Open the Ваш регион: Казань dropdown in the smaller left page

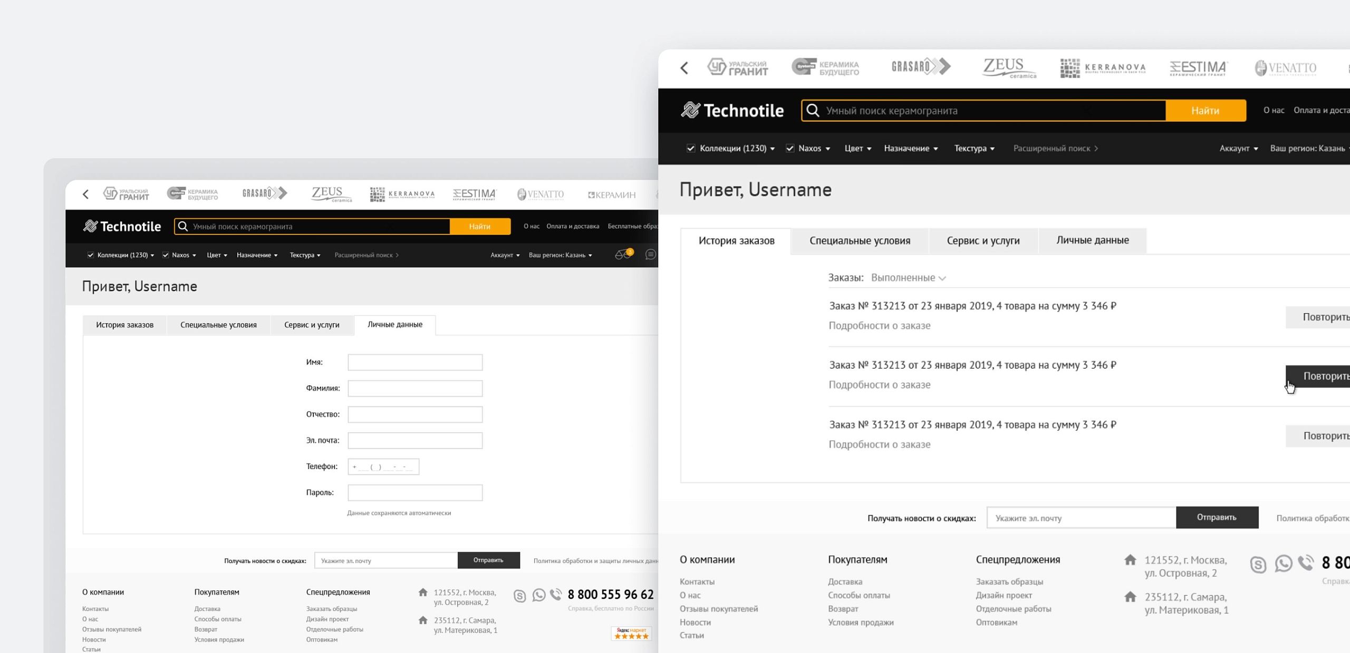(x=560, y=255)
